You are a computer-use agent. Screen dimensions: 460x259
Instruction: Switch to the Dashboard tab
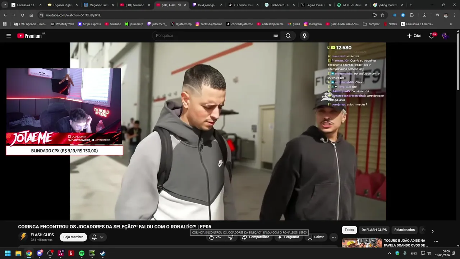(279, 5)
